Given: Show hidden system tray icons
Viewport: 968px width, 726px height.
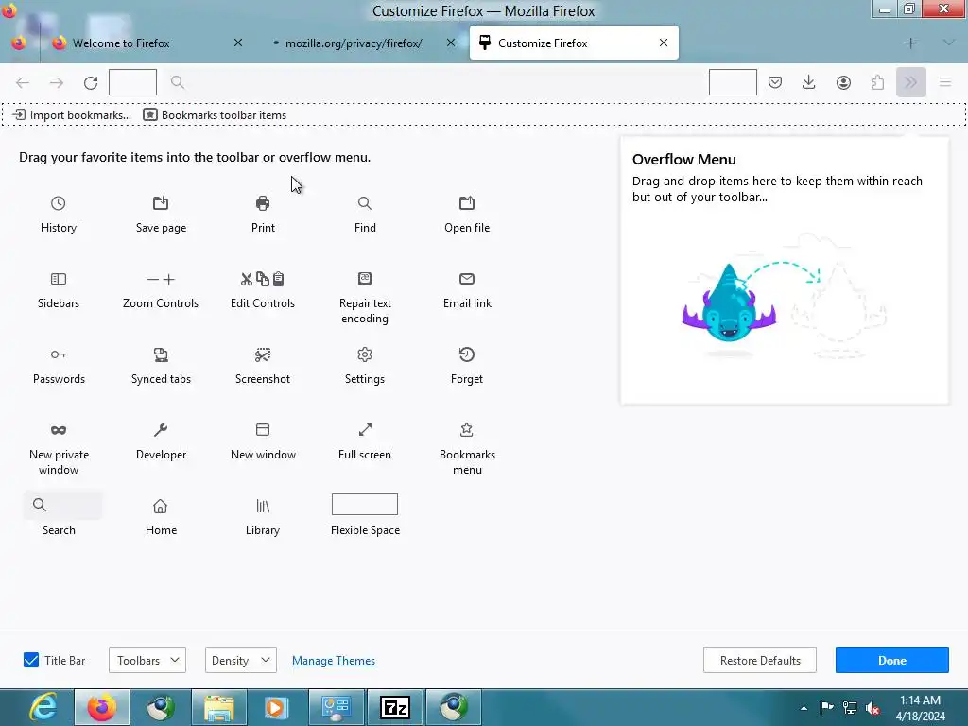Looking at the screenshot, I should (804, 708).
